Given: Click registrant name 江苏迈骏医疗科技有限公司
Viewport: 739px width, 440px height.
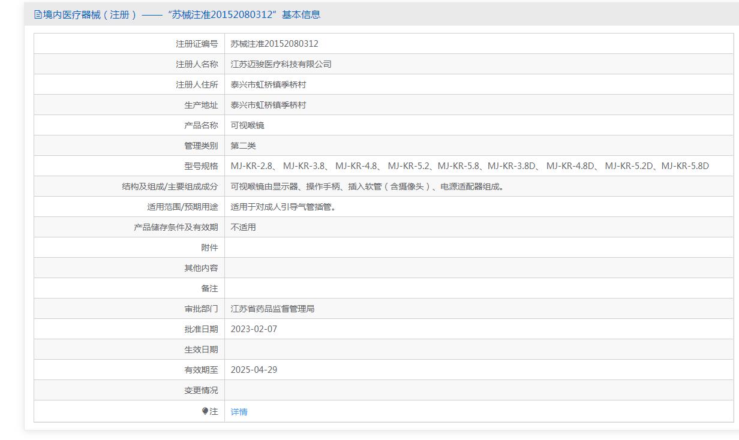Looking at the screenshot, I should tap(281, 64).
